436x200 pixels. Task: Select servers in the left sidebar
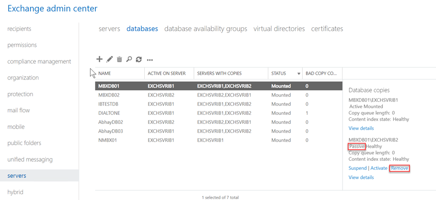pyautogui.click(x=39, y=176)
